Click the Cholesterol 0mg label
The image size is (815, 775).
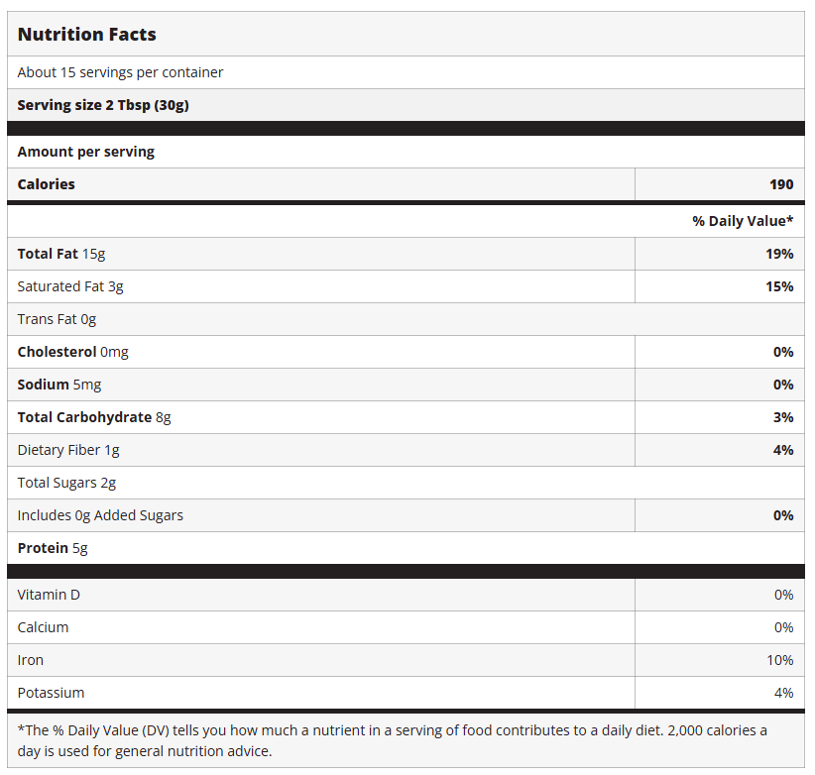[72, 352]
